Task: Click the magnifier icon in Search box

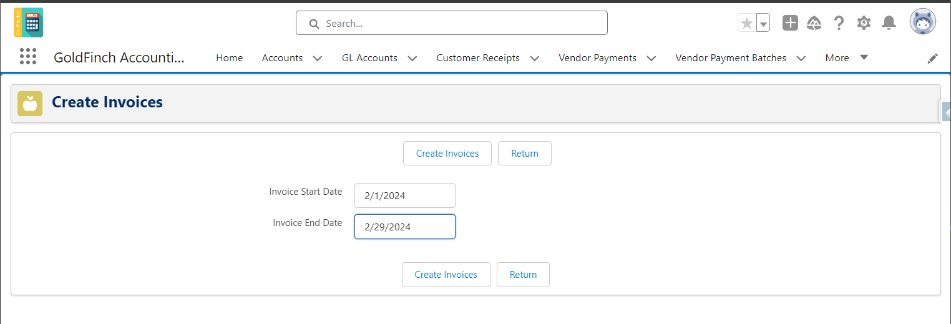Action: click(x=314, y=24)
